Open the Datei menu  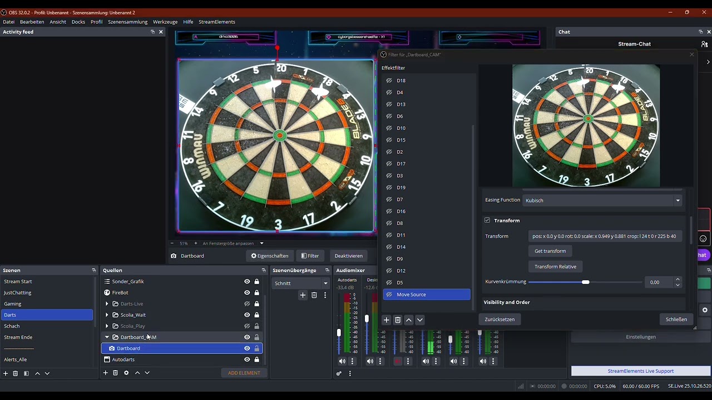click(x=9, y=22)
